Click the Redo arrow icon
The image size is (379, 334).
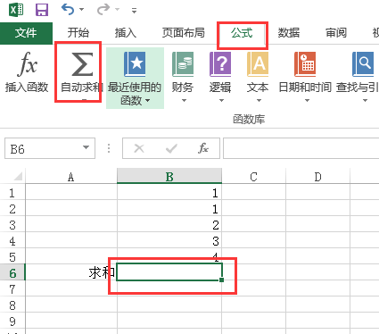click(103, 10)
